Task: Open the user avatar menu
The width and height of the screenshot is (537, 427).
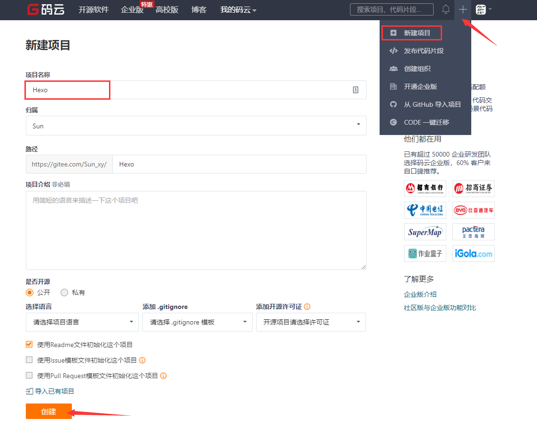Action: 481,9
